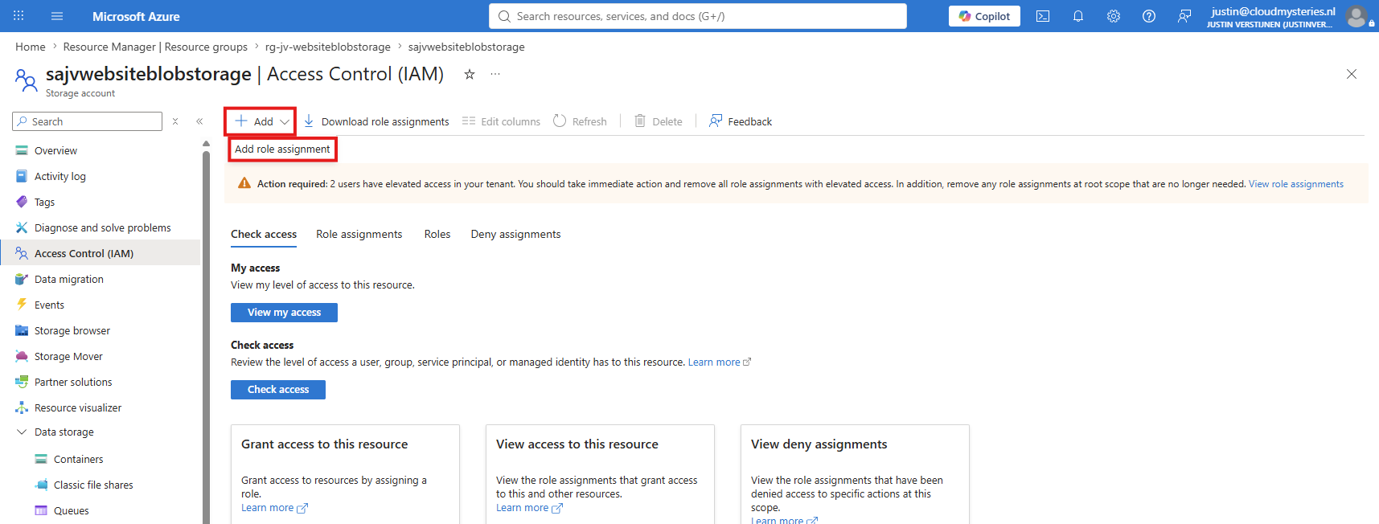This screenshot has width=1379, height=524.
Task: Collapse the sidebar with double-chevron icon
Action: click(199, 121)
